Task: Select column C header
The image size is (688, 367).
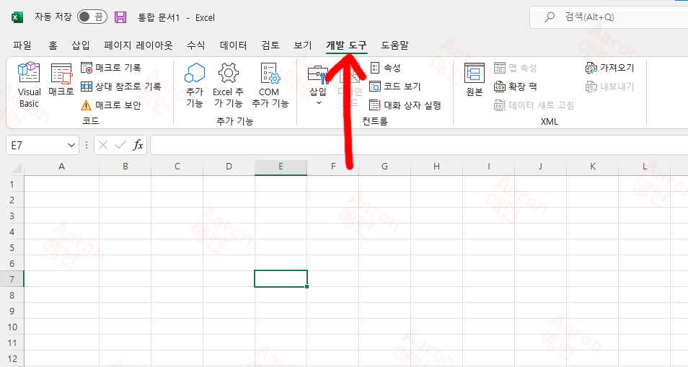Action: [x=177, y=167]
